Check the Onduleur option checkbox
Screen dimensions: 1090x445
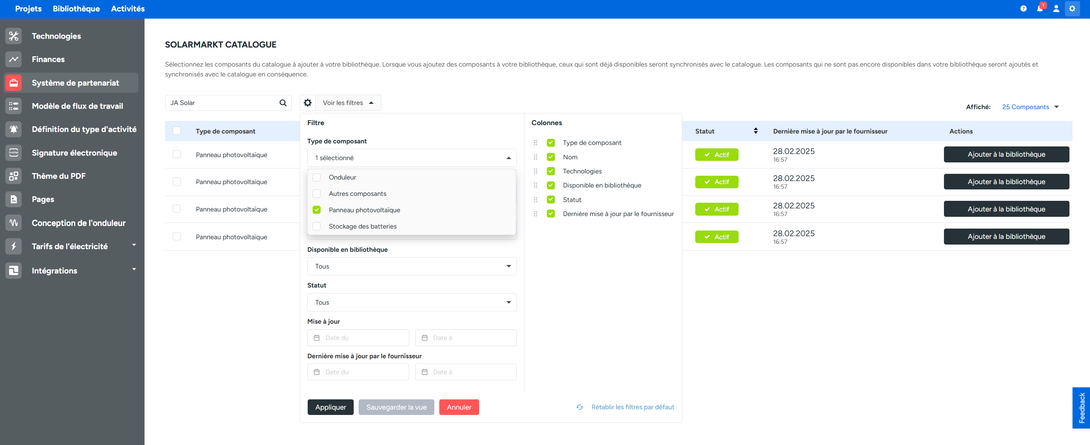click(316, 177)
